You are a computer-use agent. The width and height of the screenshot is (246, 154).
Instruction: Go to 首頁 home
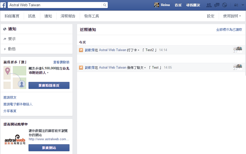(178, 5)
